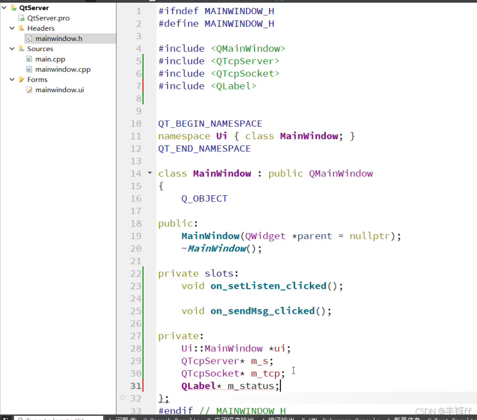Click QMainWindow base class on line 14
Screen dimensions: 477x420
341,174
